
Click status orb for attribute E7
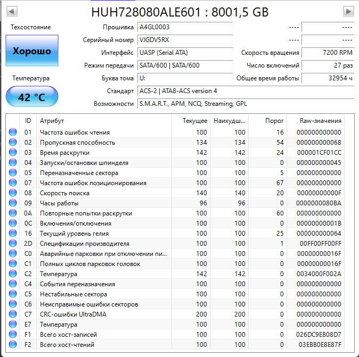coord(13,324)
